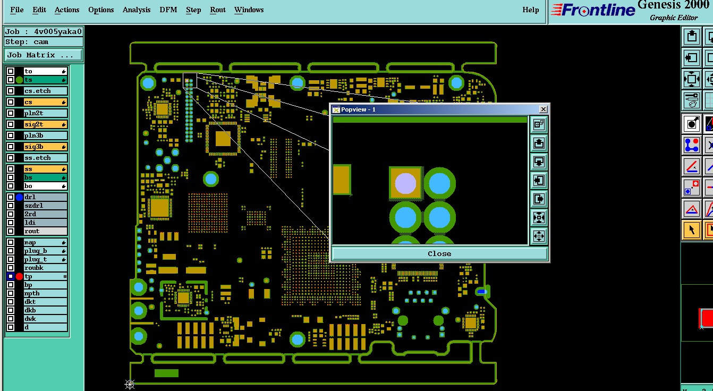Click the origin crosshair marker below the board
Viewport: 713px width, 391px height.
click(130, 384)
